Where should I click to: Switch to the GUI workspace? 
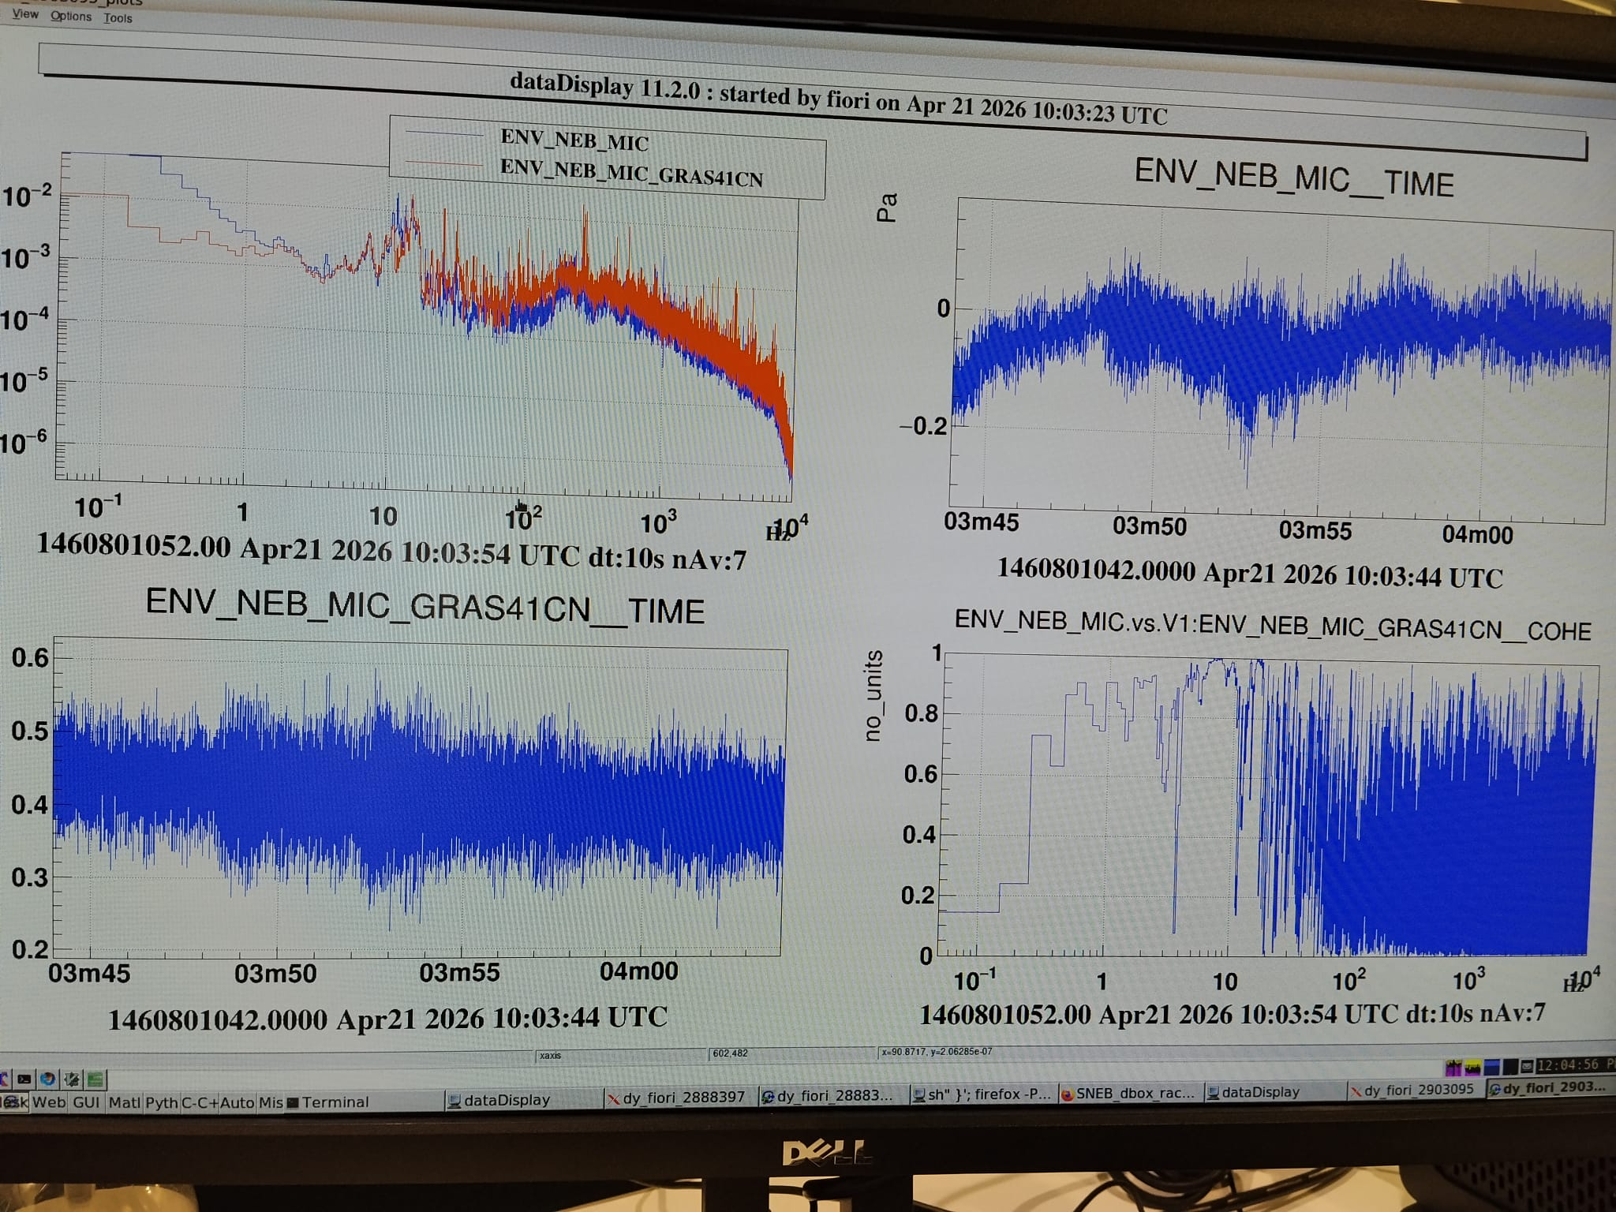86,1102
